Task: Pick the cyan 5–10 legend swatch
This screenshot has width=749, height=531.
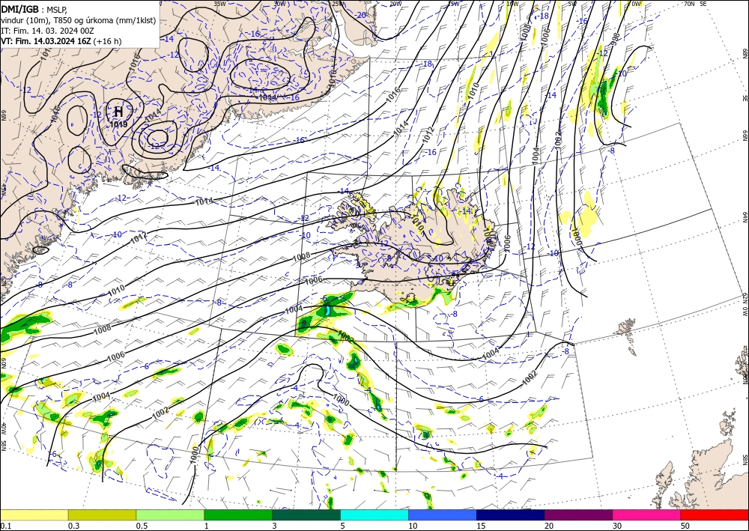Action: pyautogui.click(x=374, y=515)
